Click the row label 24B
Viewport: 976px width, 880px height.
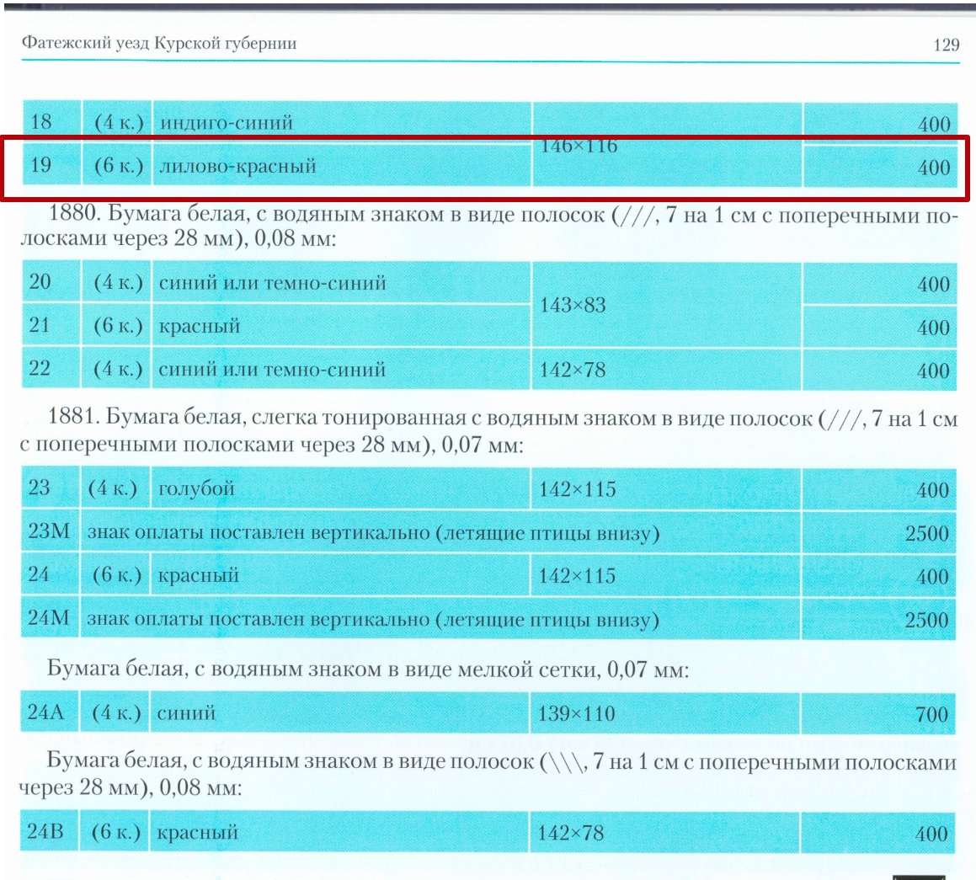coord(45,832)
